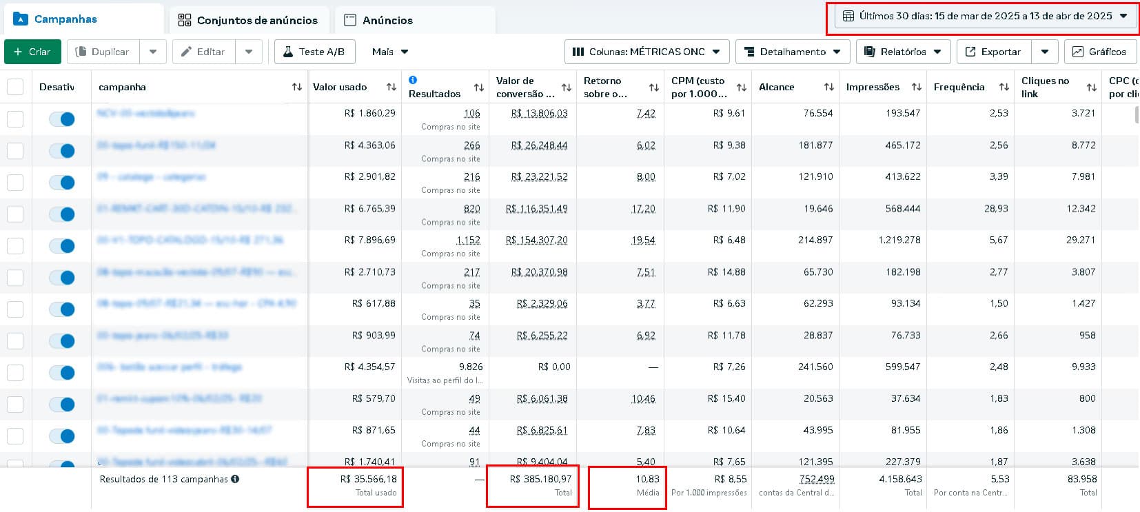Screen dimensions: 1140x512
Task: Click total reach value 752.499
Action: point(817,479)
